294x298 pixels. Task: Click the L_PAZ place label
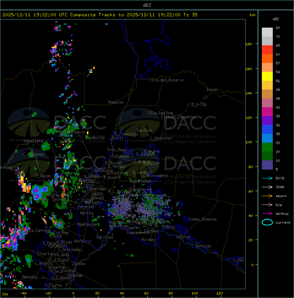click(239, 260)
